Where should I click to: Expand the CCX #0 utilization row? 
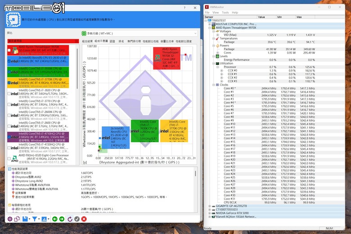coord(221,71)
